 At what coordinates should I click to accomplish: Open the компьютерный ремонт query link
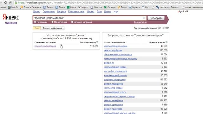click(x=115, y=75)
